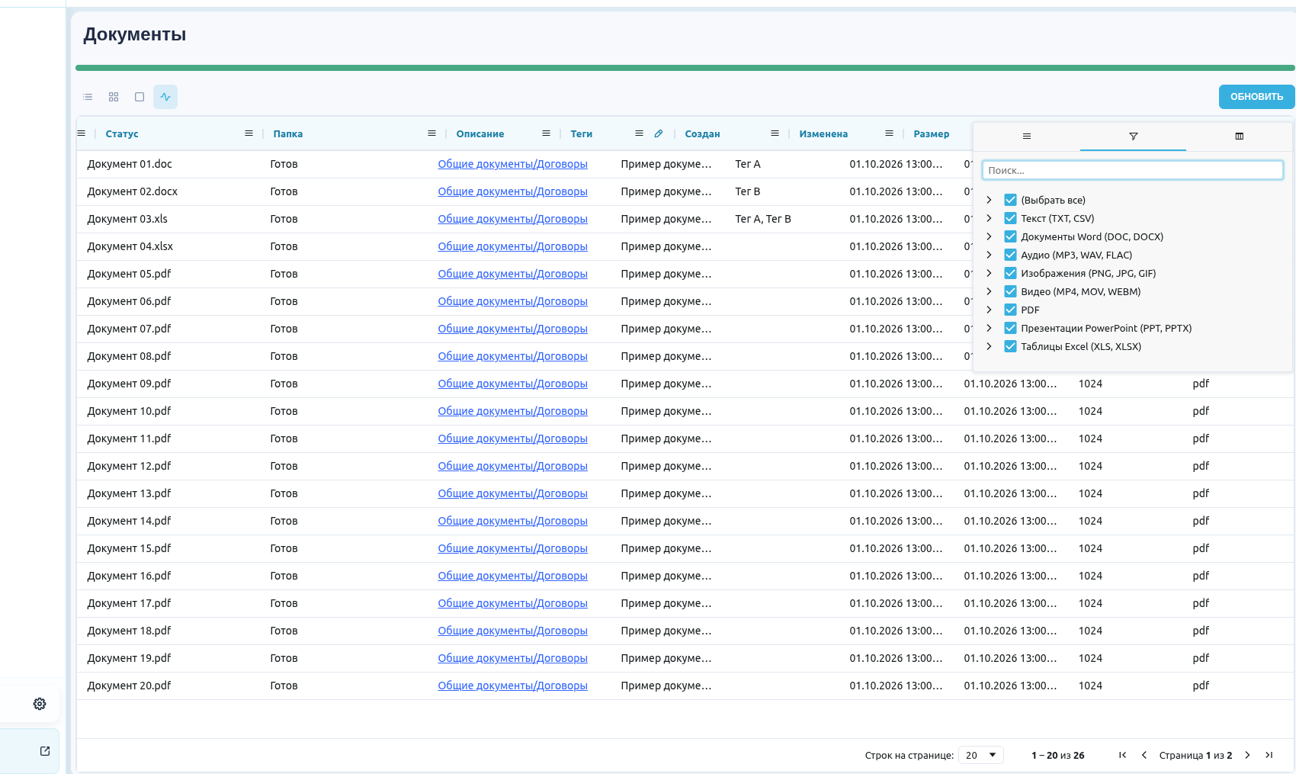This screenshot has height=774, width=1296.
Task: Open folder link in Документ 15.pdf row
Action: [x=512, y=548]
